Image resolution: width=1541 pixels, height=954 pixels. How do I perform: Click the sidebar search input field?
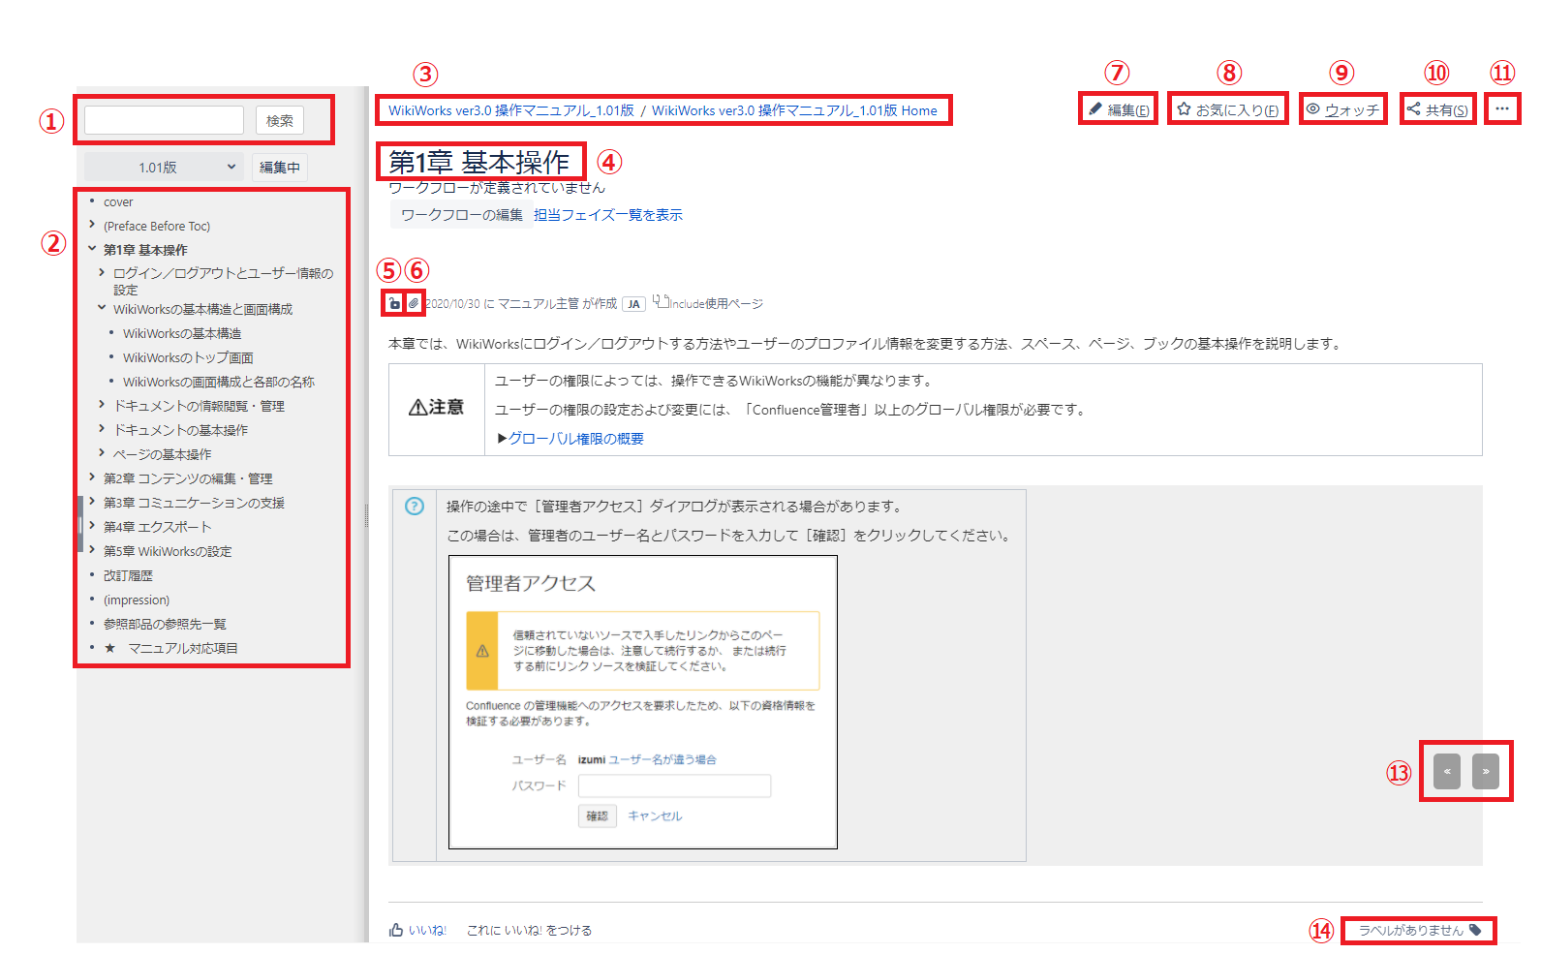(x=164, y=120)
